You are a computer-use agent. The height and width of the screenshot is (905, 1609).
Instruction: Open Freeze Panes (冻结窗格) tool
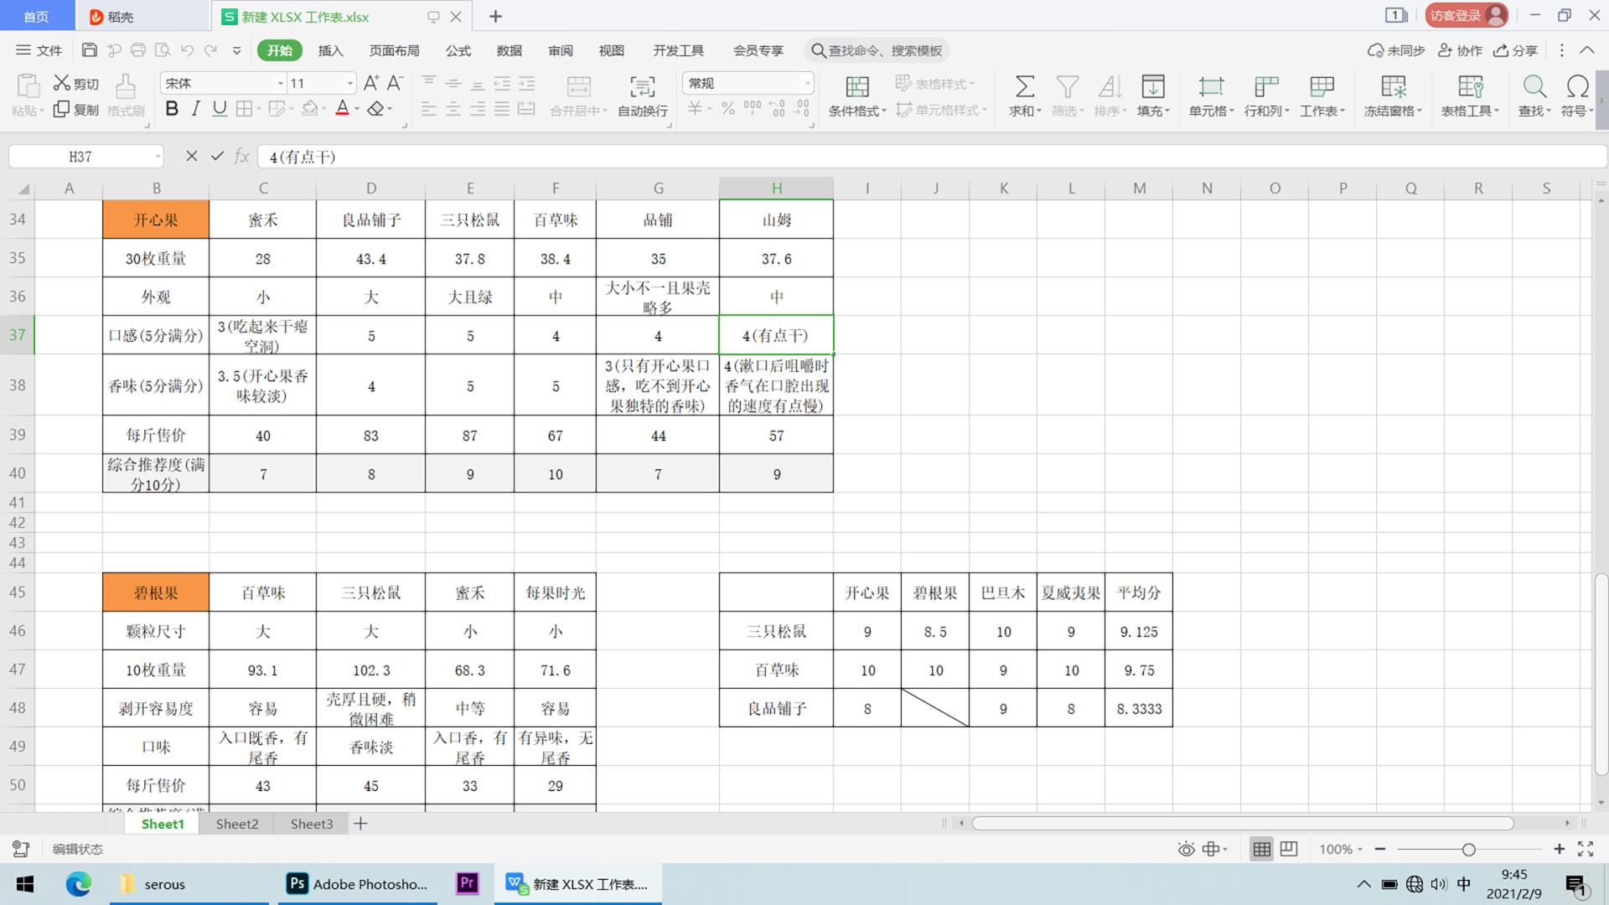(x=1392, y=86)
